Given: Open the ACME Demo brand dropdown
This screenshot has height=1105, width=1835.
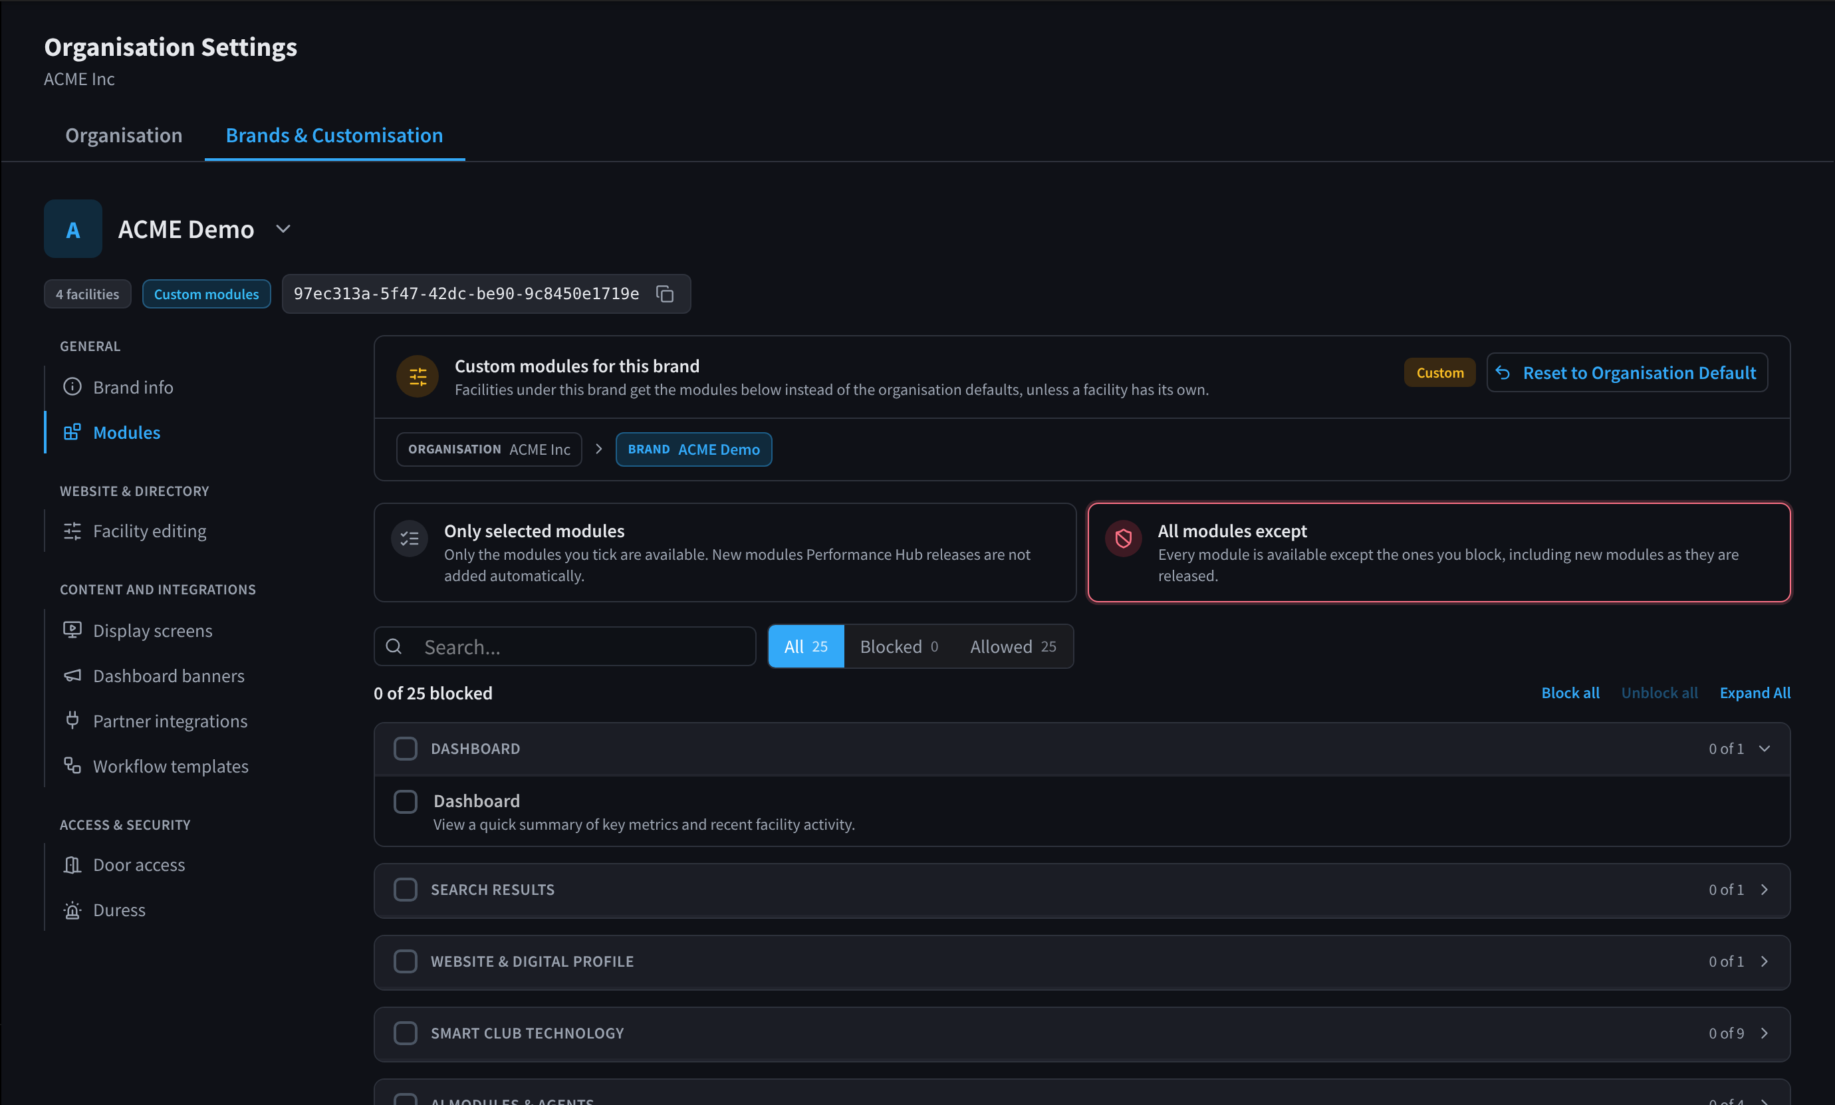Looking at the screenshot, I should pyautogui.click(x=283, y=229).
